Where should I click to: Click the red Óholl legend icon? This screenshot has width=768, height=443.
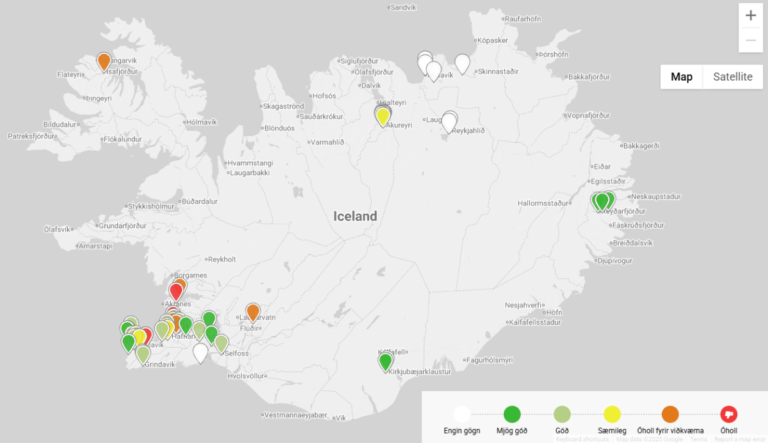coord(728,414)
